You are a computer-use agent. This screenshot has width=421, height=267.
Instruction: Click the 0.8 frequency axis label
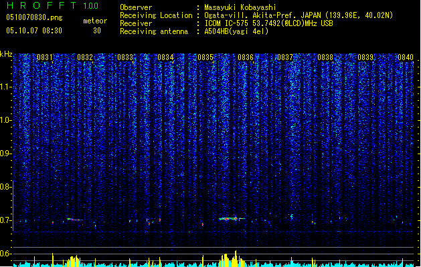(6, 187)
